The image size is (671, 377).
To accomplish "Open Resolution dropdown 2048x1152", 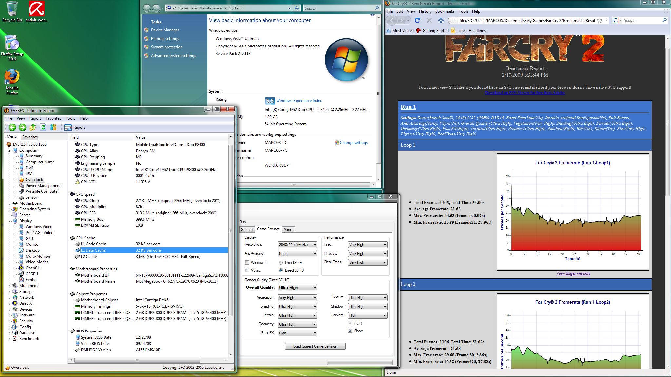I will click(297, 245).
